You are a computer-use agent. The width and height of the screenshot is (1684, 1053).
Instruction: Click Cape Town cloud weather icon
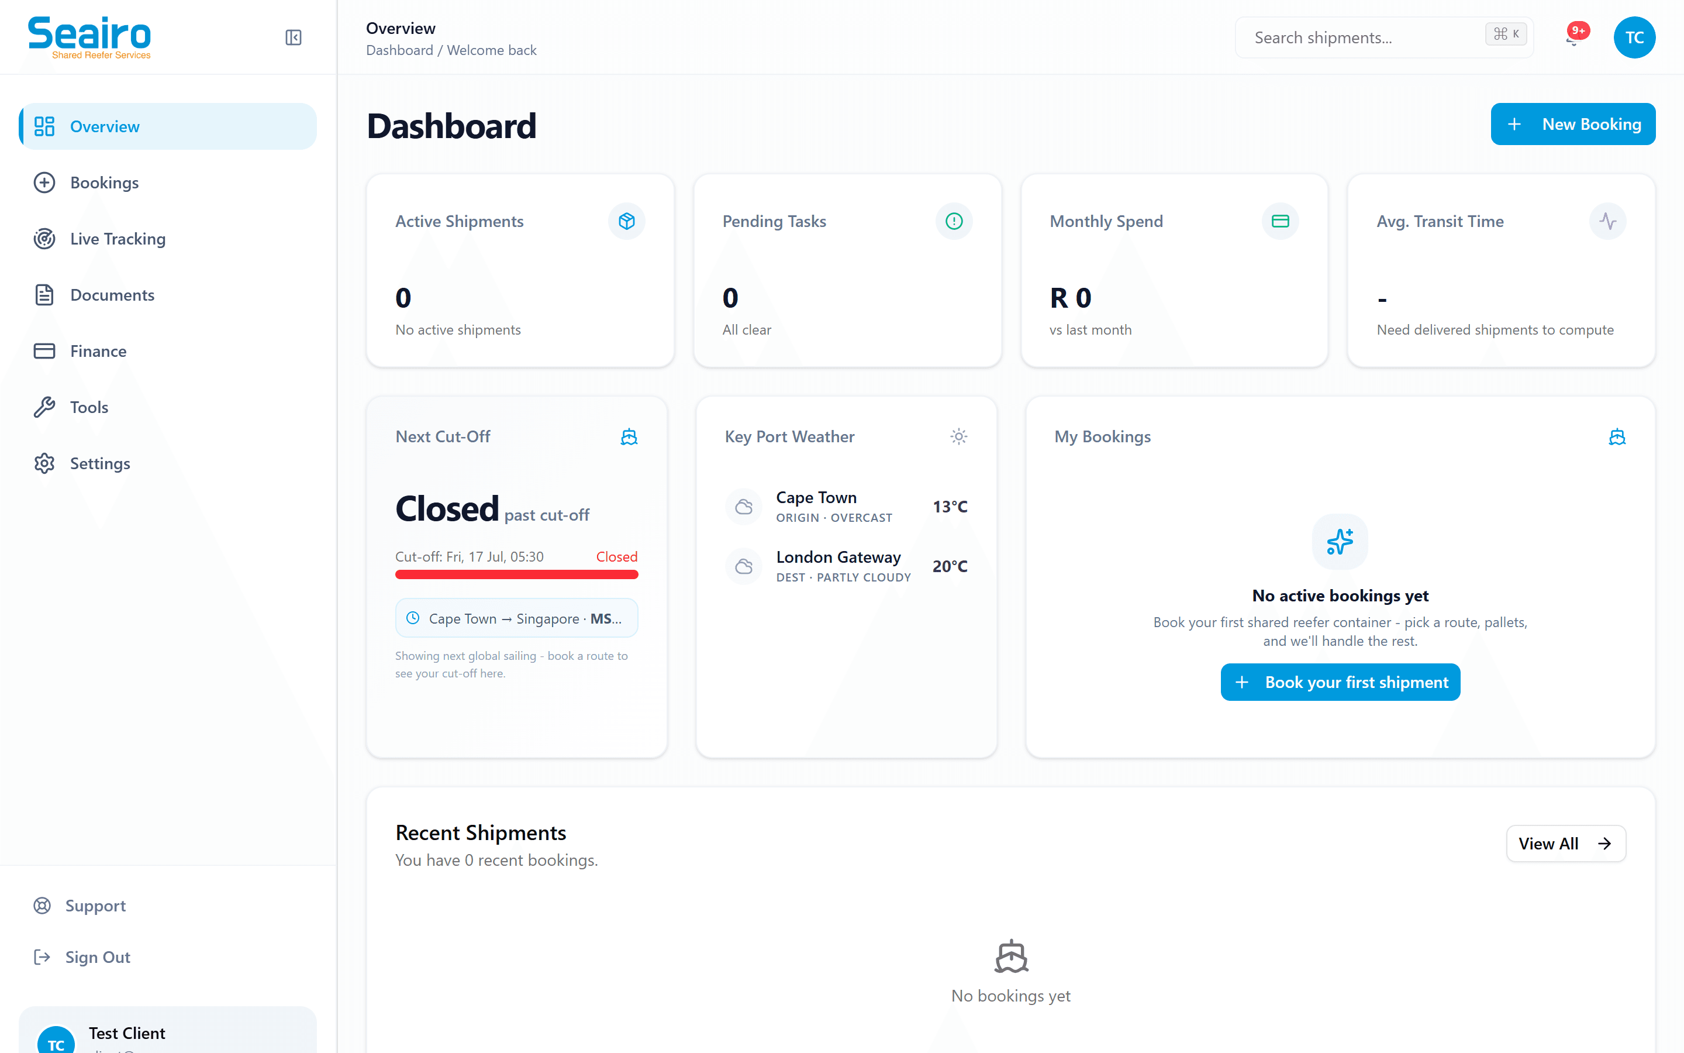tap(744, 507)
